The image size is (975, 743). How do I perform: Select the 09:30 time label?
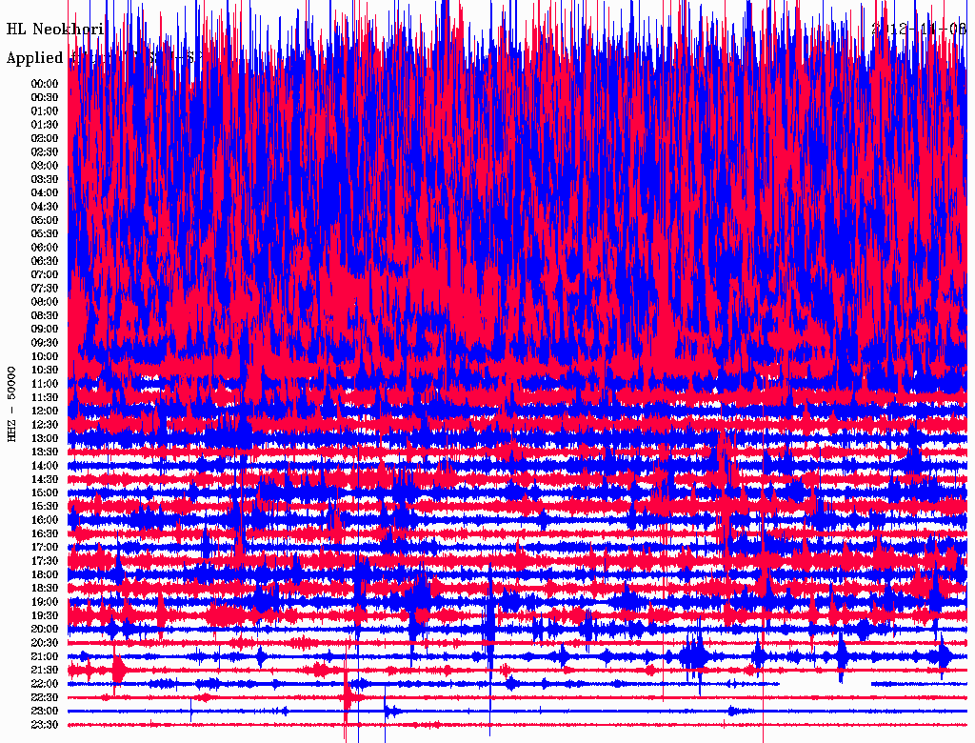45,343
